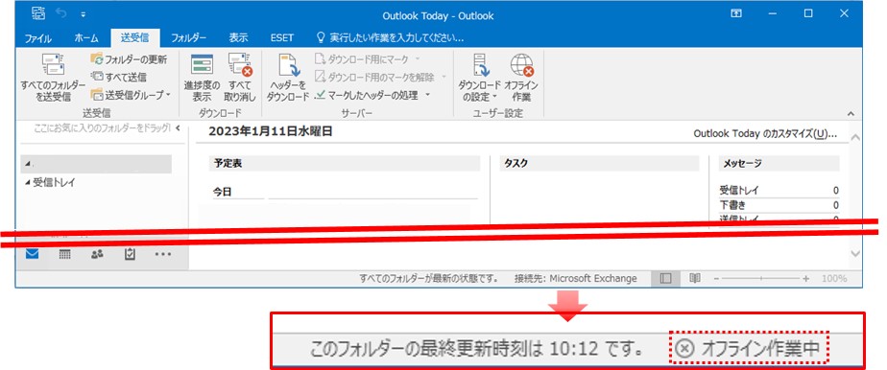Image resolution: width=887 pixels, height=370 pixels.
Task: Open ダウンロードの設定 dropdown
Action: tap(479, 78)
